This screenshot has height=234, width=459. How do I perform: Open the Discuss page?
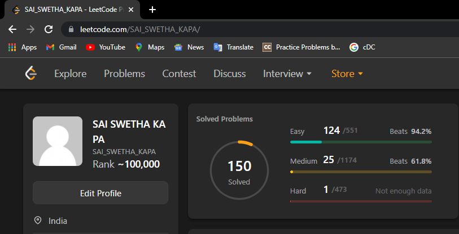point(229,74)
